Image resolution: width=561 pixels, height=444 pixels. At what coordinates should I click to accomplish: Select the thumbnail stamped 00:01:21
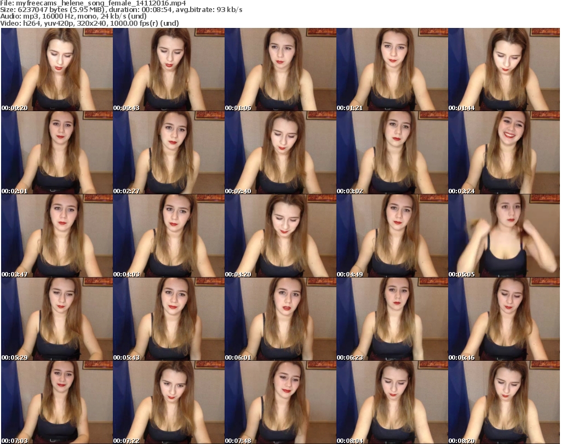coord(392,70)
